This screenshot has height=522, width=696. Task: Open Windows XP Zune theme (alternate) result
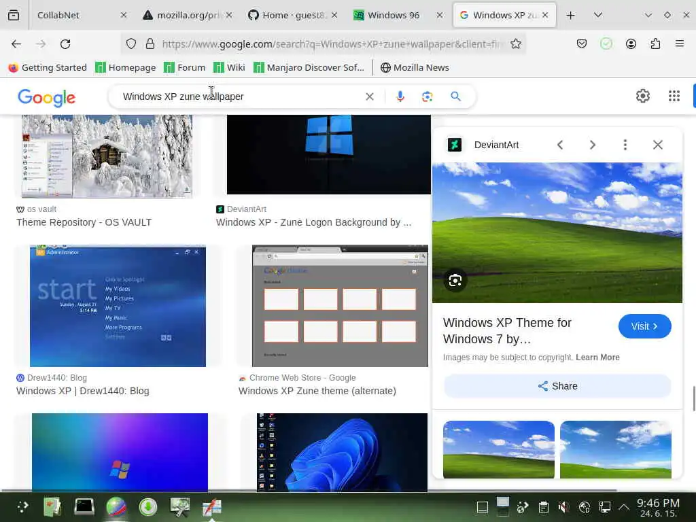coord(317,391)
